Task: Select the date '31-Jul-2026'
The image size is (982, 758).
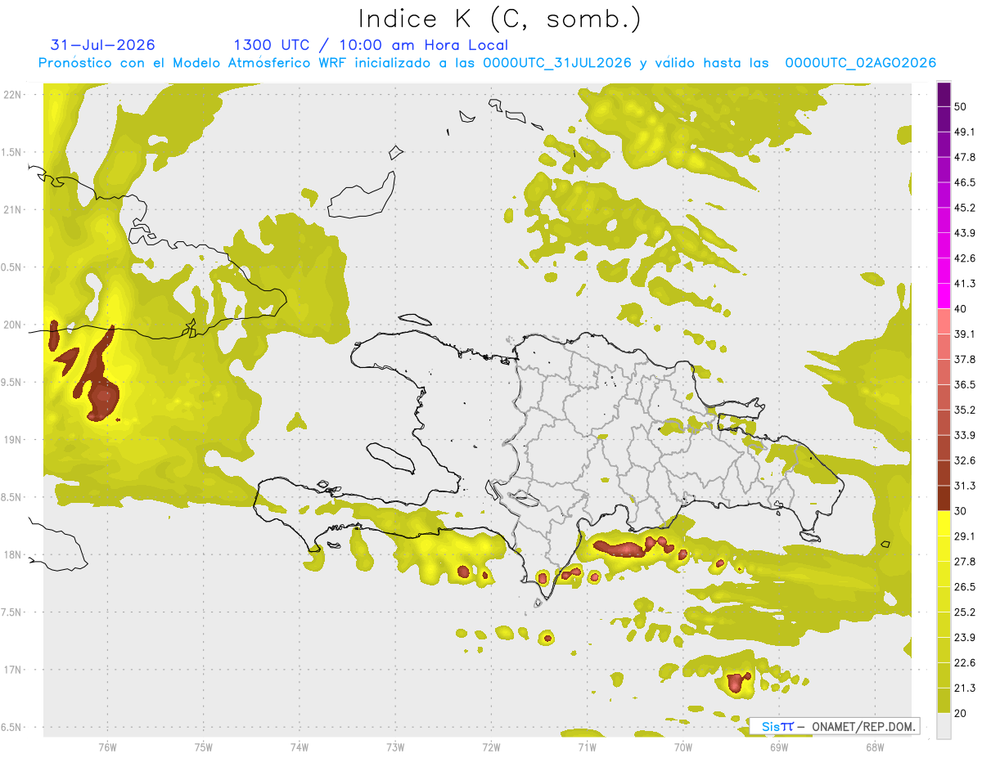Action: 102,45
